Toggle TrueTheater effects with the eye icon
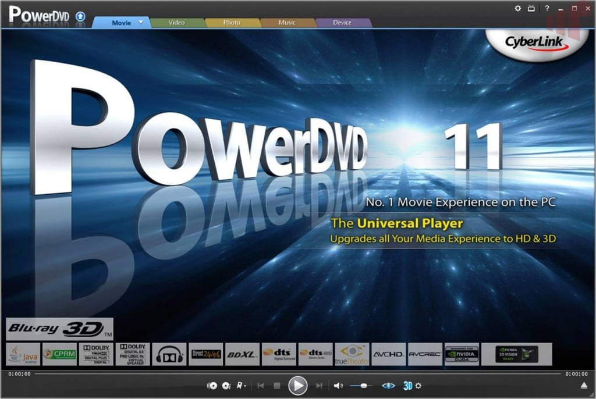 (x=388, y=385)
